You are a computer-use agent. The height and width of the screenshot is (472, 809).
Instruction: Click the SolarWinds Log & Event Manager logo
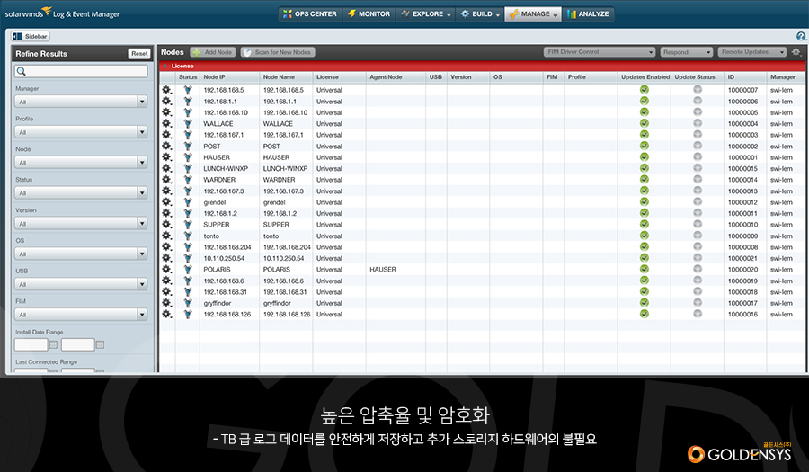(62, 13)
